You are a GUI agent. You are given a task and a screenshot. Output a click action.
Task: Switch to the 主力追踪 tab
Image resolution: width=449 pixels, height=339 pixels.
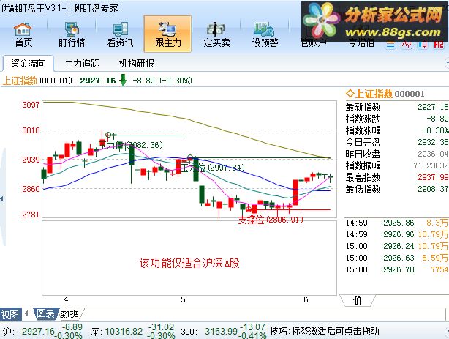(82, 63)
